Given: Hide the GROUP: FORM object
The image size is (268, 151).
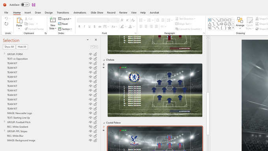Looking at the screenshot, I should click(x=90, y=54).
